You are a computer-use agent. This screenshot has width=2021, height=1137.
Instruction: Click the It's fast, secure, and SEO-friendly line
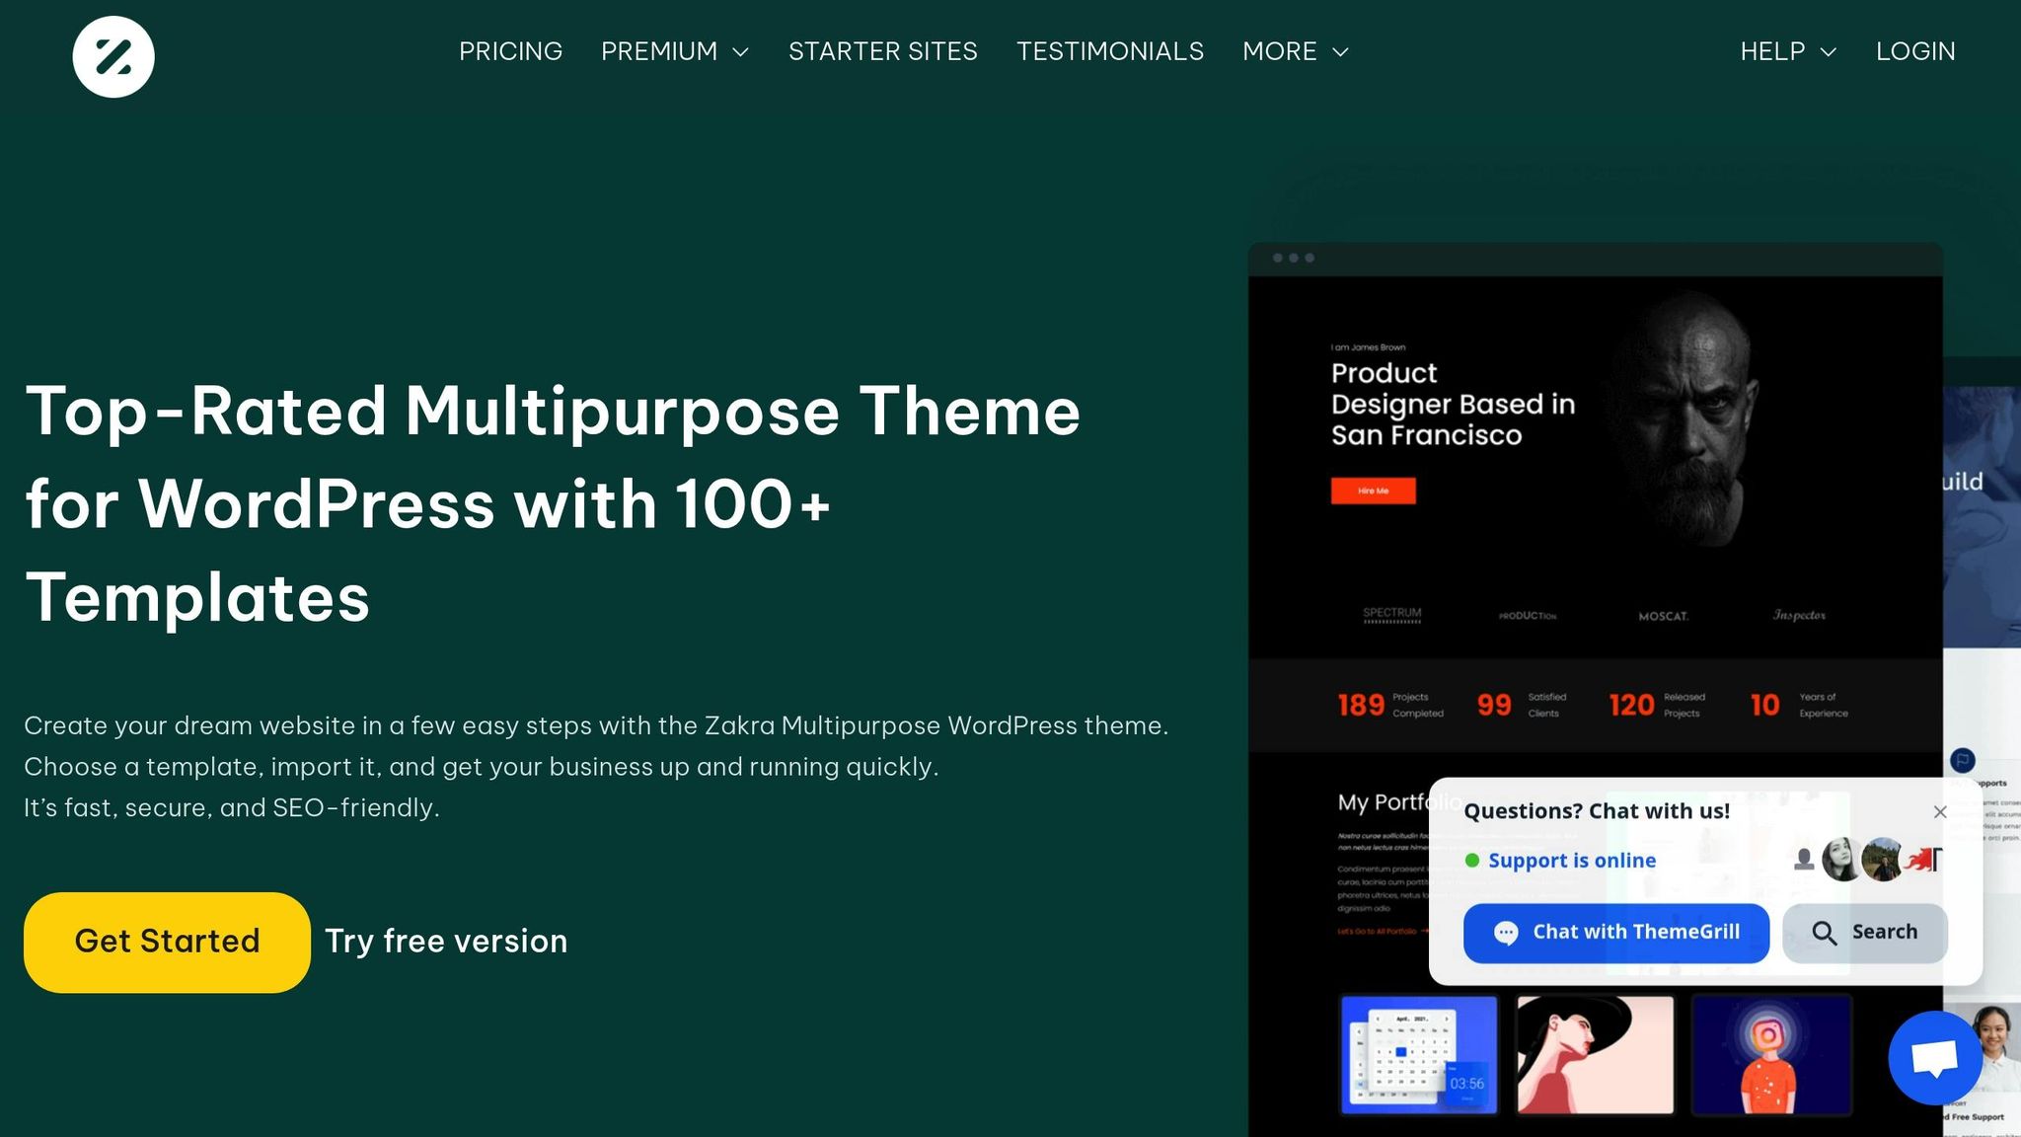coord(232,808)
